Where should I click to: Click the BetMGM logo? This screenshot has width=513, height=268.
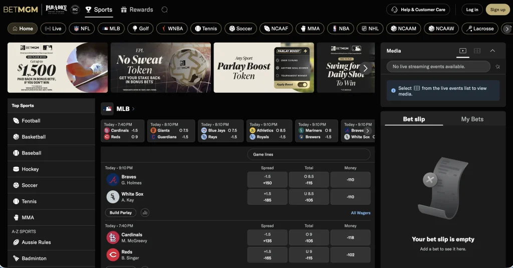tap(21, 10)
